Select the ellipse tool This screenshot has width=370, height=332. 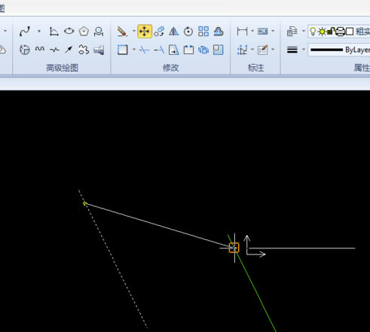pyautogui.click(x=69, y=32)
